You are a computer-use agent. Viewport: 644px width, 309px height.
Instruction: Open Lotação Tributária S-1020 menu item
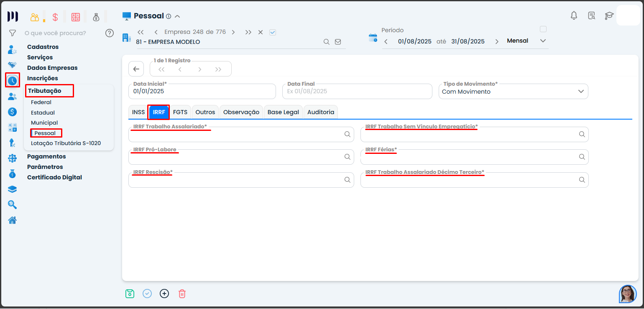(x=66, y=143)
